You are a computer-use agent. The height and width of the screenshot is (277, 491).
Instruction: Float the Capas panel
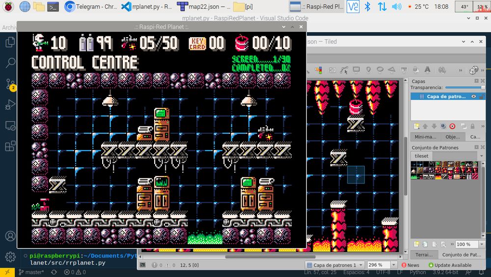click(476, 81)
